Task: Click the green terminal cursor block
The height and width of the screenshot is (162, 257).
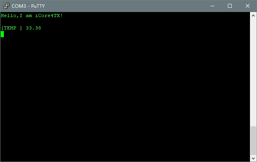Action: click(2, 34)
